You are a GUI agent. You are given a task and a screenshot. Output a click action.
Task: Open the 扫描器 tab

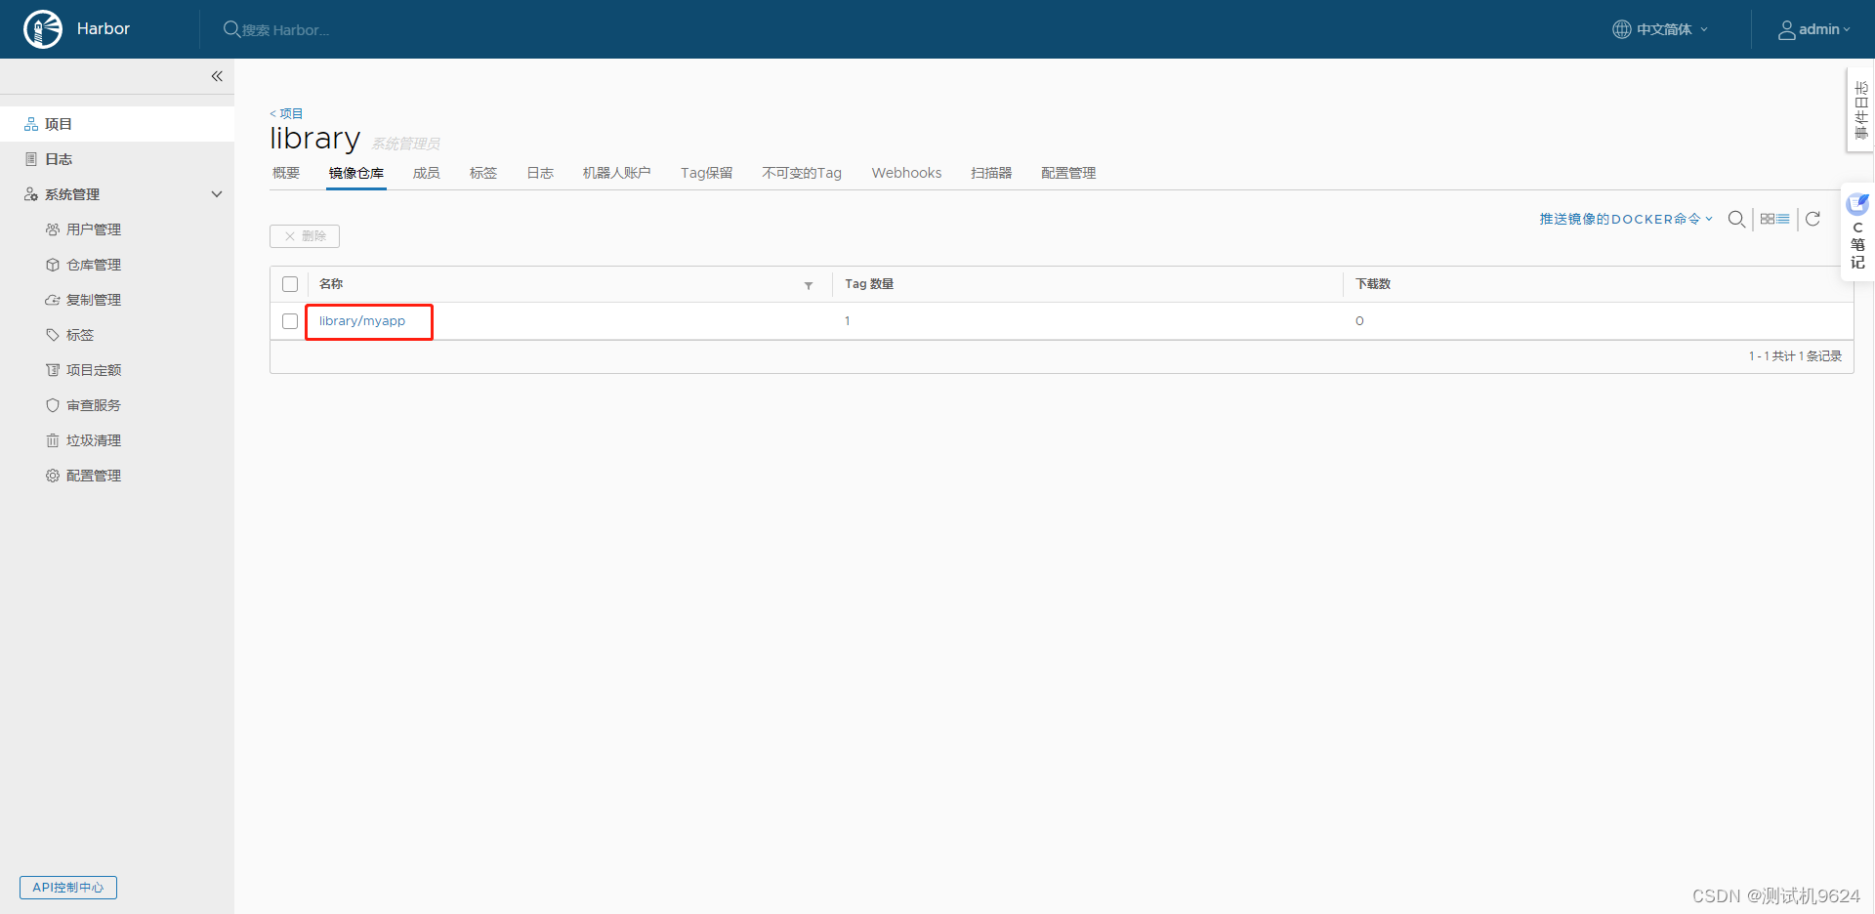tap(991, 173)
